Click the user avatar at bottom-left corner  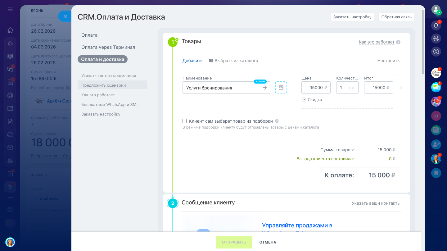[x=10, y=242]
